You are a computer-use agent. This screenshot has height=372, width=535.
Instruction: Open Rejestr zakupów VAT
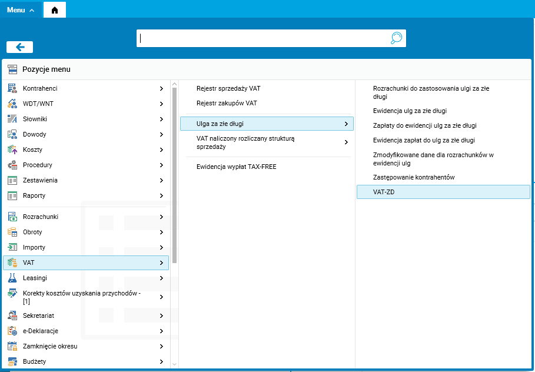(227, 103)
